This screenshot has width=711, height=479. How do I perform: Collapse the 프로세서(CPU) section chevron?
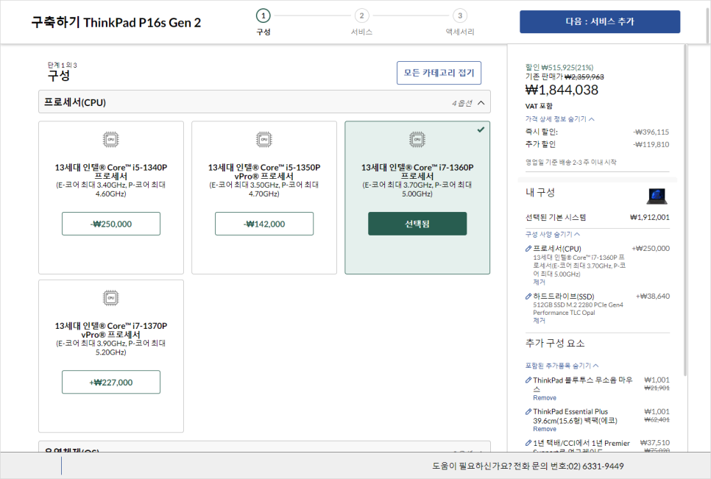(481, 103)
